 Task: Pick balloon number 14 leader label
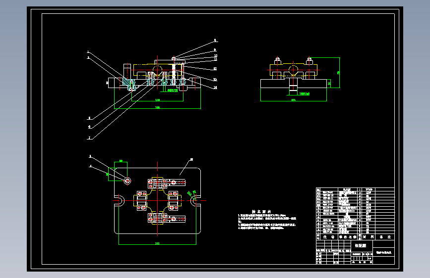(x=215, y=87)
